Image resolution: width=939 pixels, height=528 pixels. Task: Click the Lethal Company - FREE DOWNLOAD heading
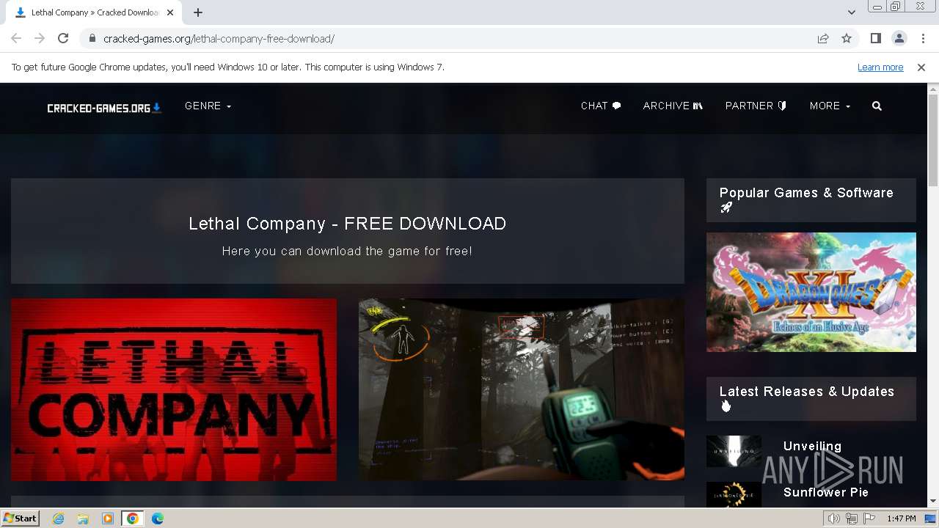point(348,224)
